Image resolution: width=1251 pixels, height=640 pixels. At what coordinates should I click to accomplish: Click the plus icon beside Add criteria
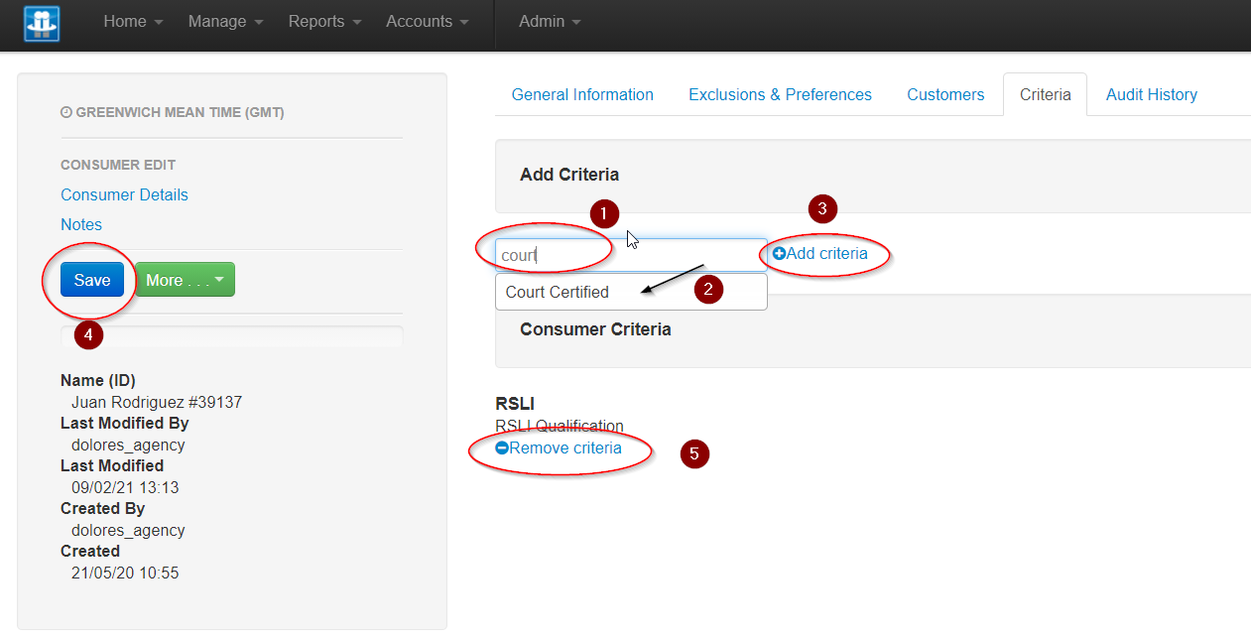point(779,254)
